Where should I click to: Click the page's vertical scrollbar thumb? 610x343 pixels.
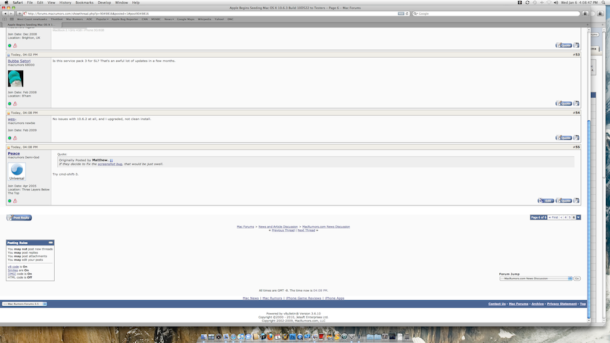coord(589,219)
